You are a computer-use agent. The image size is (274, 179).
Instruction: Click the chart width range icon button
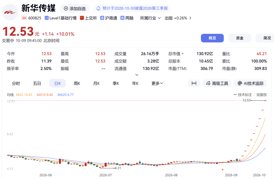(194, 83)
